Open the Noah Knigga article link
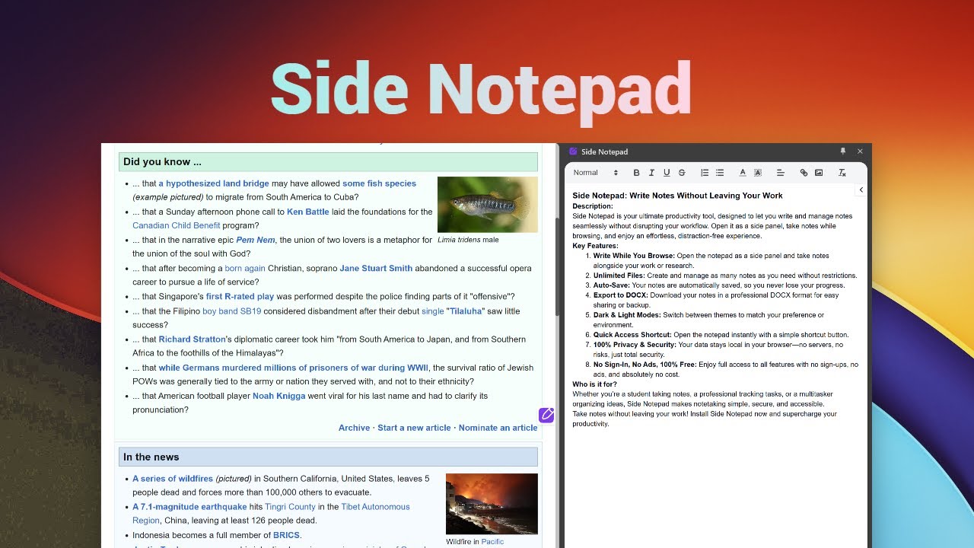Image resolution: width=974 pixels, height=548 pixels. pos(279,396)
